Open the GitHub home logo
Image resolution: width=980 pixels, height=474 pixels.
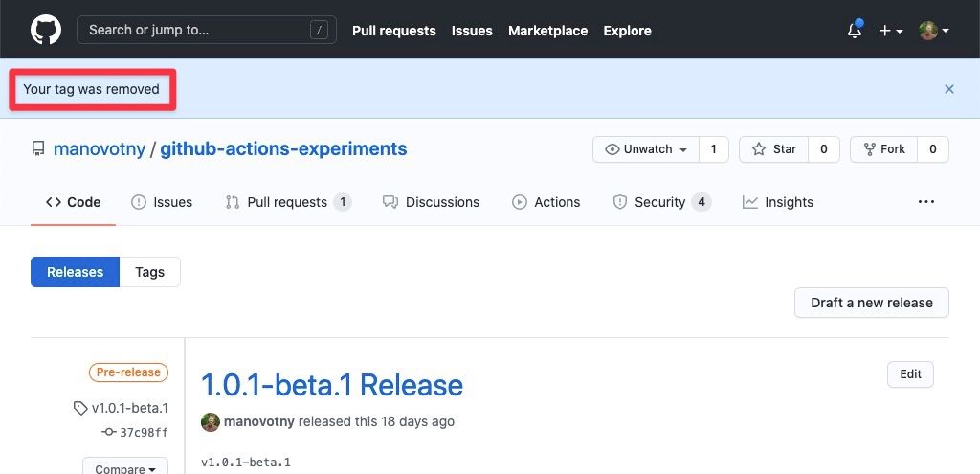pyautogui.click(x=46, y=30)
